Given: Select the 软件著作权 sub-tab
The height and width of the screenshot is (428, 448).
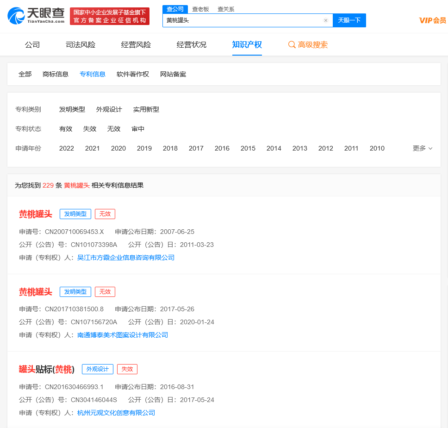Looking at the screenshot, I should pyautogui.click(x=133, y=74).
